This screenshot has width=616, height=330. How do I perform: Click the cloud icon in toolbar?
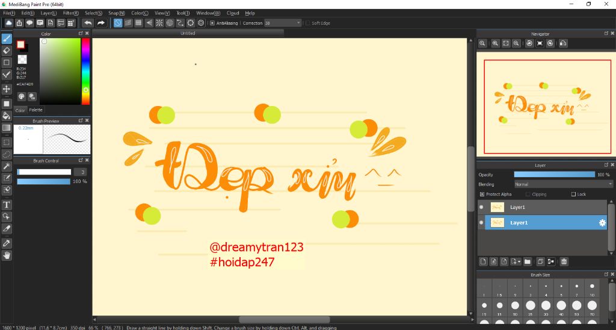coord(8,23)
